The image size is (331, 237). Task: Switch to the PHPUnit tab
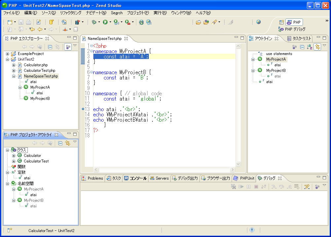click(244, 178)
